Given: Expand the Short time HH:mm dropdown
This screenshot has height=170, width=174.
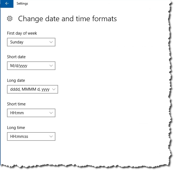Looking at the screenshot, I should click(31, 113).
